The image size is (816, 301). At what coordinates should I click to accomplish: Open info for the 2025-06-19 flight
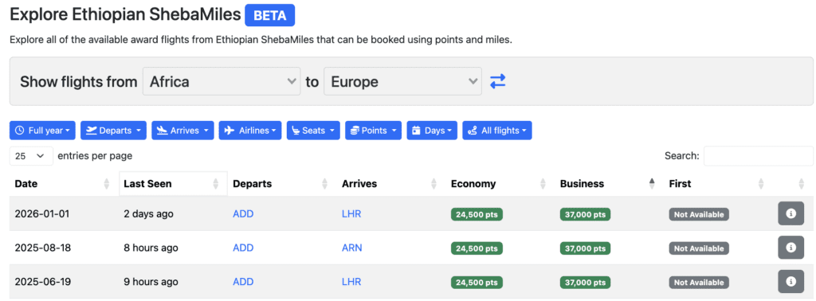coord(790,282)
